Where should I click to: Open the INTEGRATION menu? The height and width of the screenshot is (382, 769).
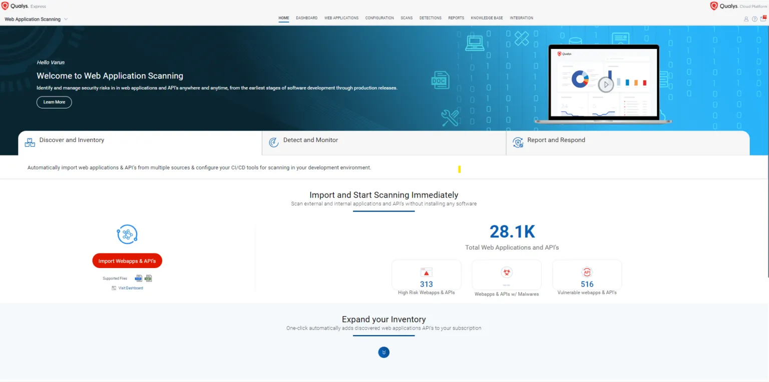[522, 18]
